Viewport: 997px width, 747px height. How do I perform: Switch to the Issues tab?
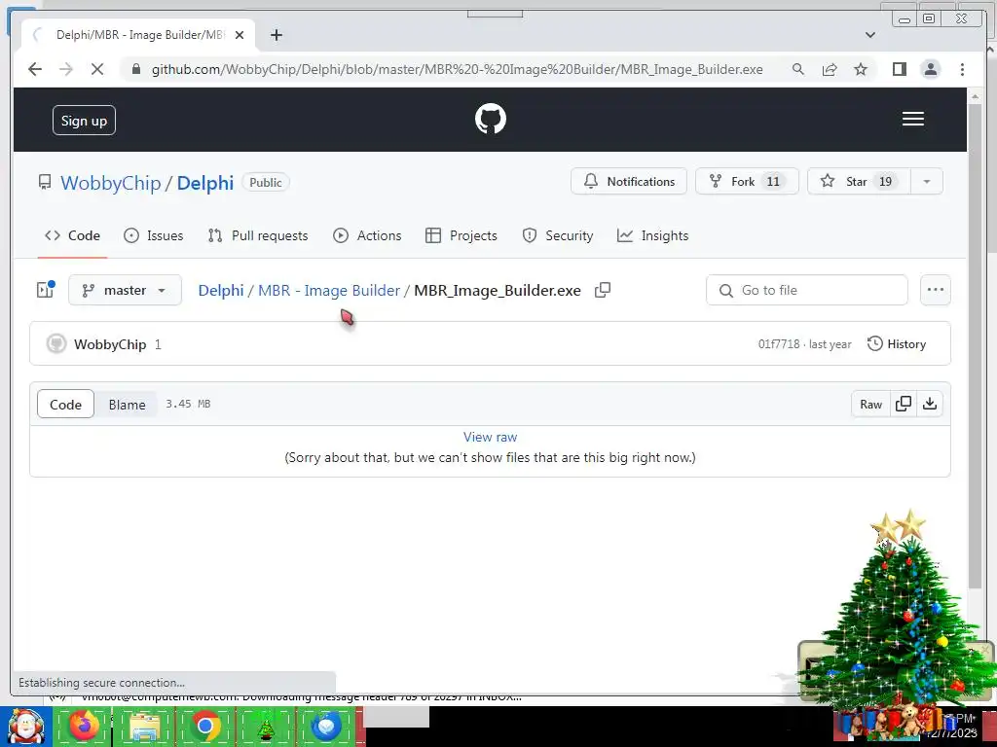153,235
